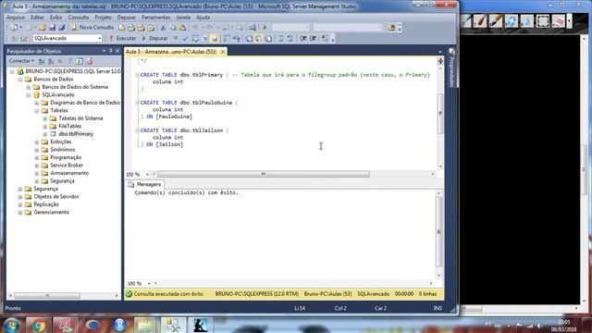Collapse the Bancos de Dados node
This screenshot has width=592, height=333.
click(x=20, y=80)
